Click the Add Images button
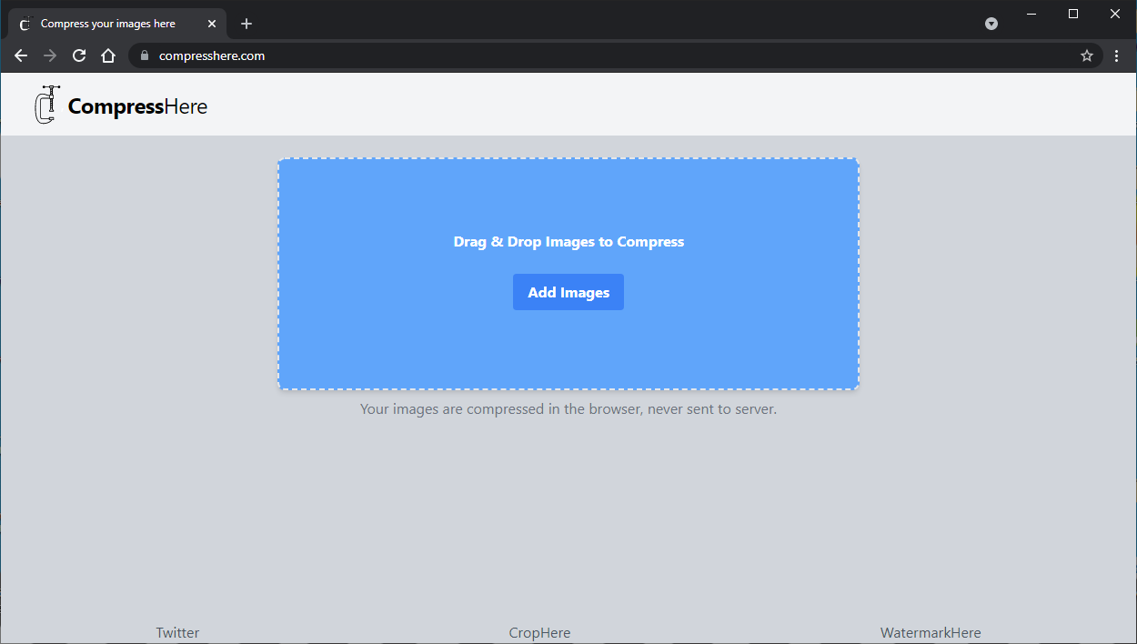1137x644 pixels. [x=568, y=292]
